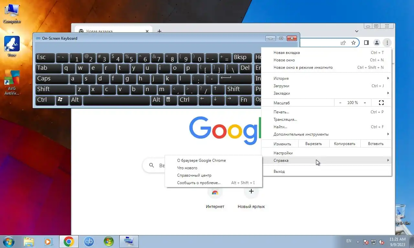Show hidden tray icons arrow
Image resolution: width=414 pixels, height=248 pixels.
pos(358,242)
